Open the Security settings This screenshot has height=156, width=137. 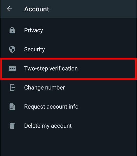point(68,49)
